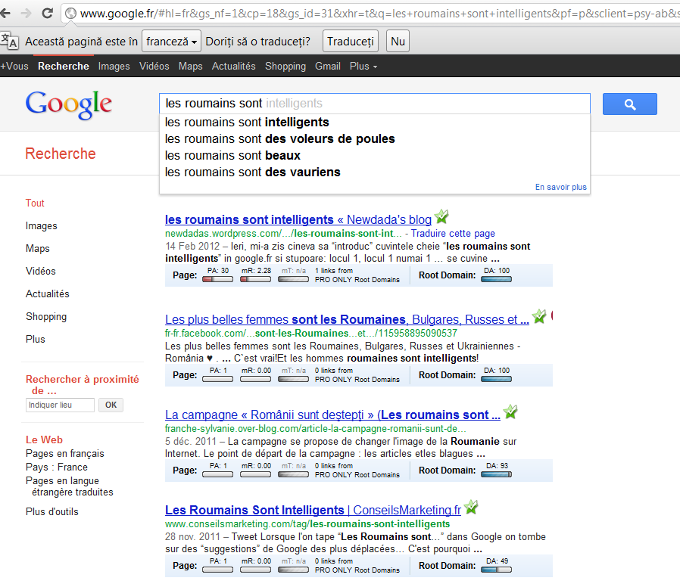Click the blue magnifier search button
Viewport: 680px width, 587px height.
(629, 104)
